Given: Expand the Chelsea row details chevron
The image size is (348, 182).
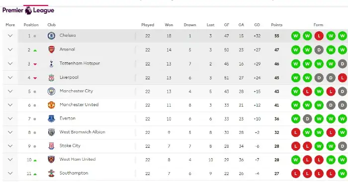Looking at the screenshot, I should [10, 36].
